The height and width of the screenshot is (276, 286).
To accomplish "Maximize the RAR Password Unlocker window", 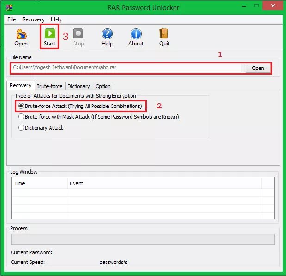I will pos(256,6).
